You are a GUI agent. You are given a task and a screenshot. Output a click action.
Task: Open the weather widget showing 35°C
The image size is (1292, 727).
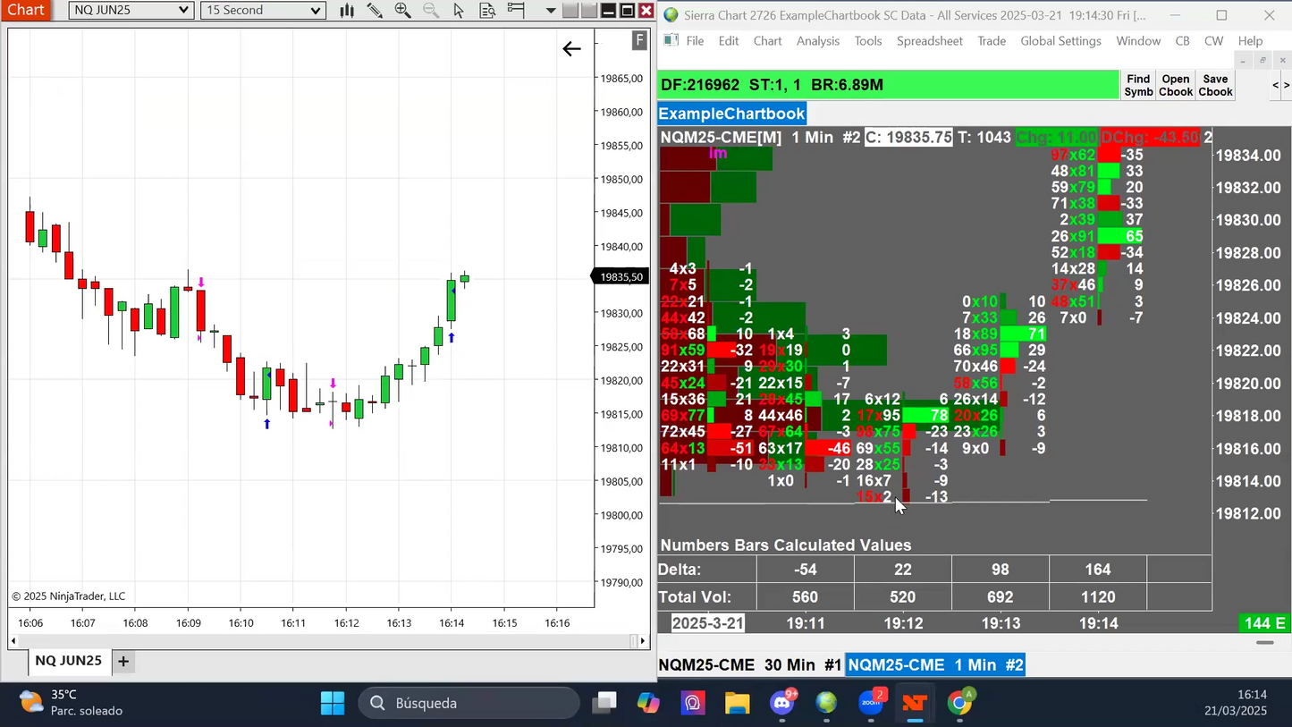click(x=72, y=703)
